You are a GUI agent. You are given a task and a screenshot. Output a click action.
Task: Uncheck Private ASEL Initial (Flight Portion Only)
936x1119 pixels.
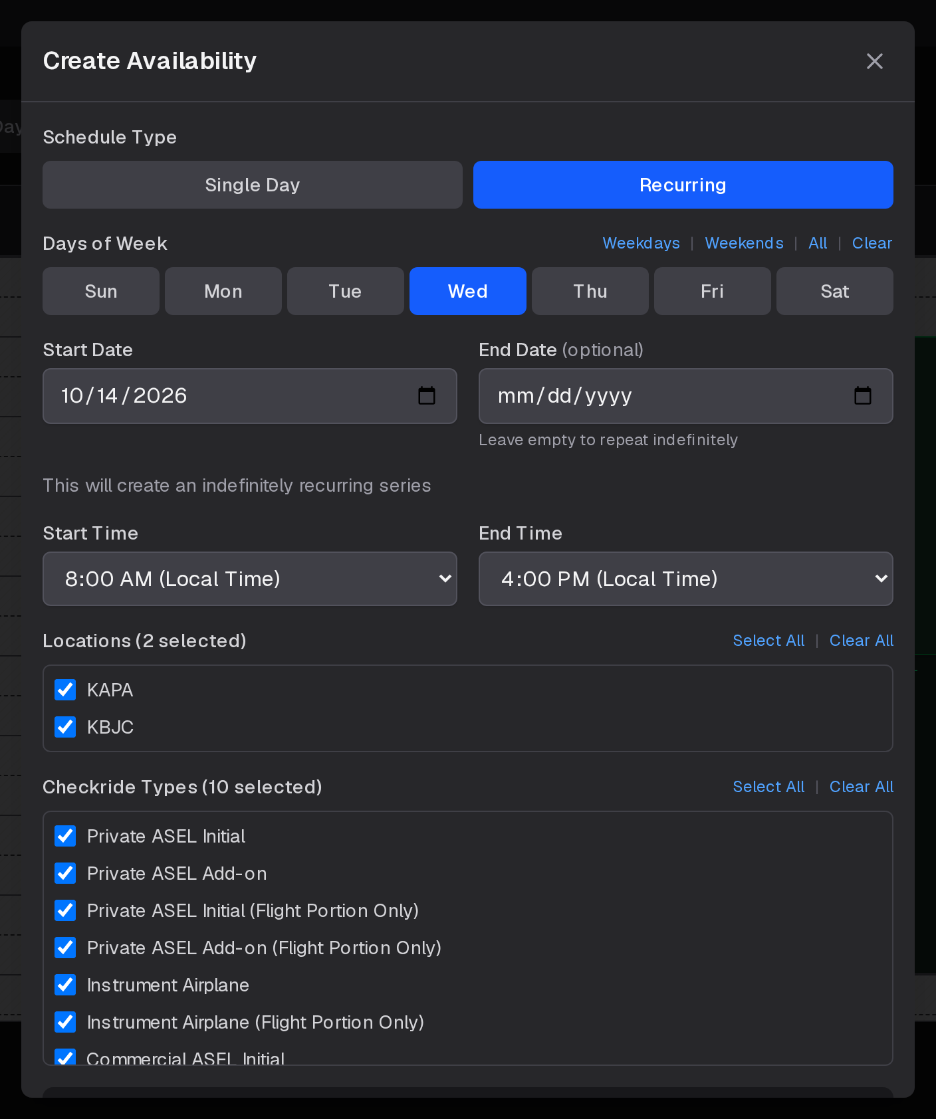coord(65,910)
